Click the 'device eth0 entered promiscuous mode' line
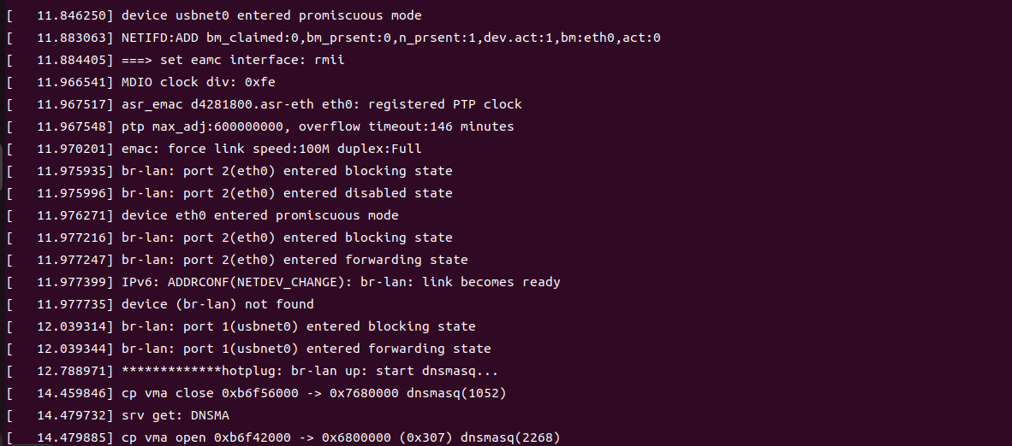This screenshot has height=446, width=1012. pos(259,215)
